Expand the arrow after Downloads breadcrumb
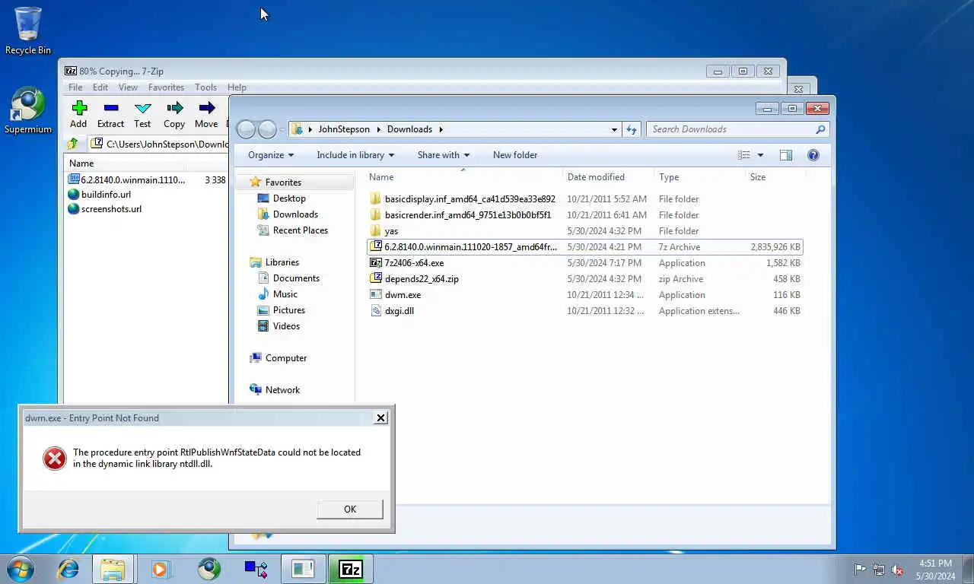The width and height of the screenshot is (974, 584). pyautogui.click(x=441, y=129)
